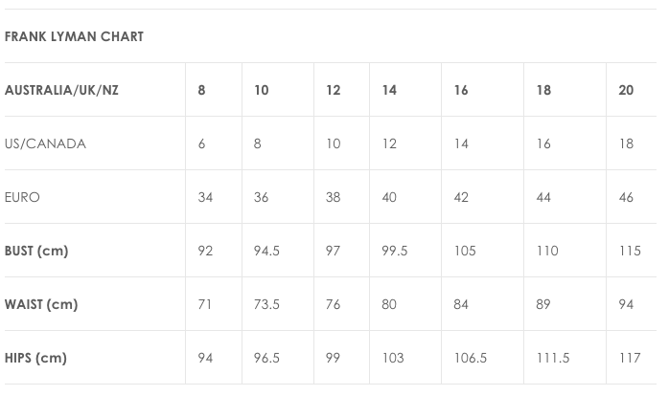Select the AUSTRALIA/UK/NZ row label
The height and width of the screenshot is (396, 669).
(x=61, y=90)
